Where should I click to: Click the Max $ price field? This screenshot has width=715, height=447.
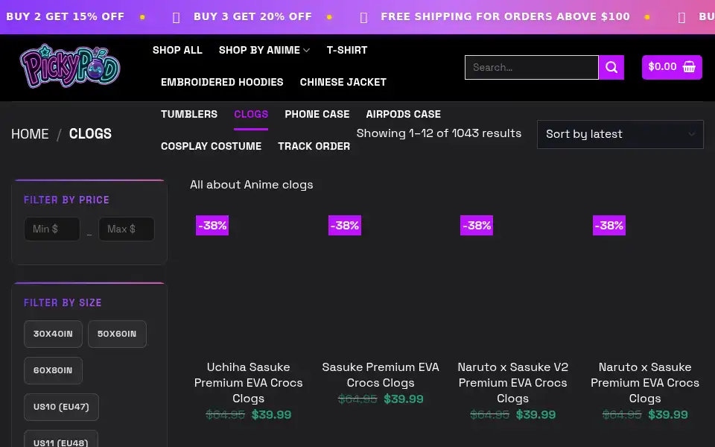point(127,229)
